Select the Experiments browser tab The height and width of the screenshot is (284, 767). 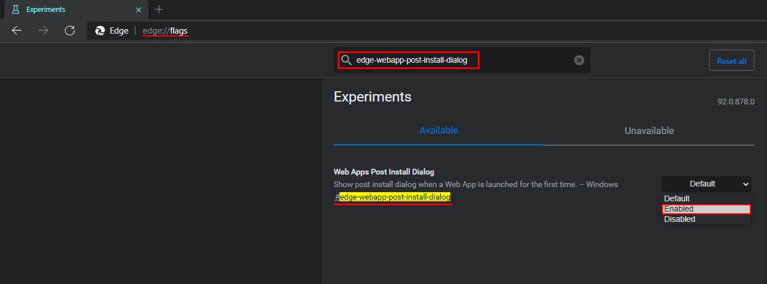[75, 10]
